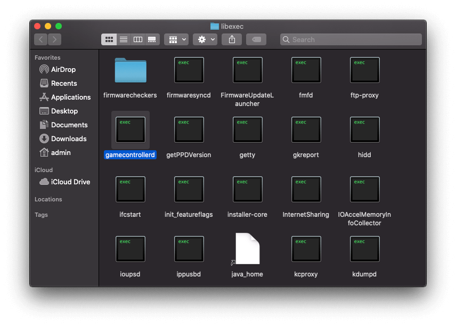This screenshot has height=326, width=456.
Task: Open the Share button in the toolbar
Action: [232, 39]
